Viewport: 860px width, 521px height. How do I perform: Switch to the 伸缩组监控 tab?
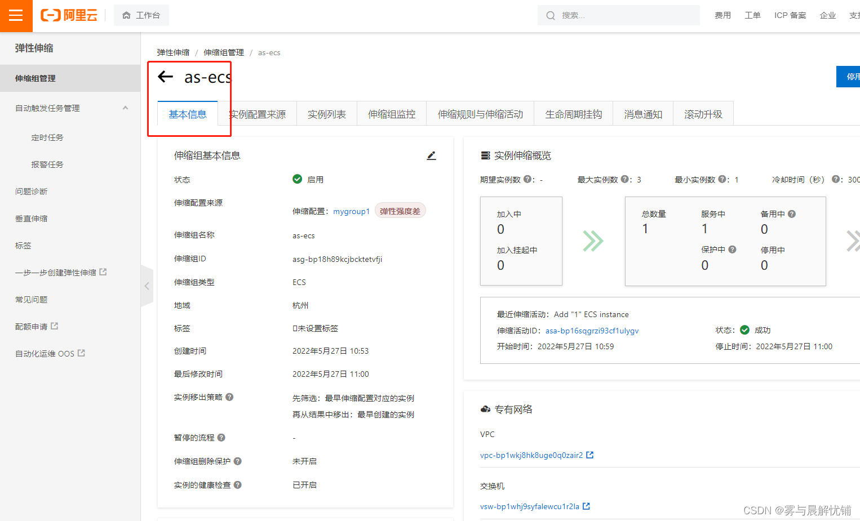pyautogui.click(x=392, y=114)
